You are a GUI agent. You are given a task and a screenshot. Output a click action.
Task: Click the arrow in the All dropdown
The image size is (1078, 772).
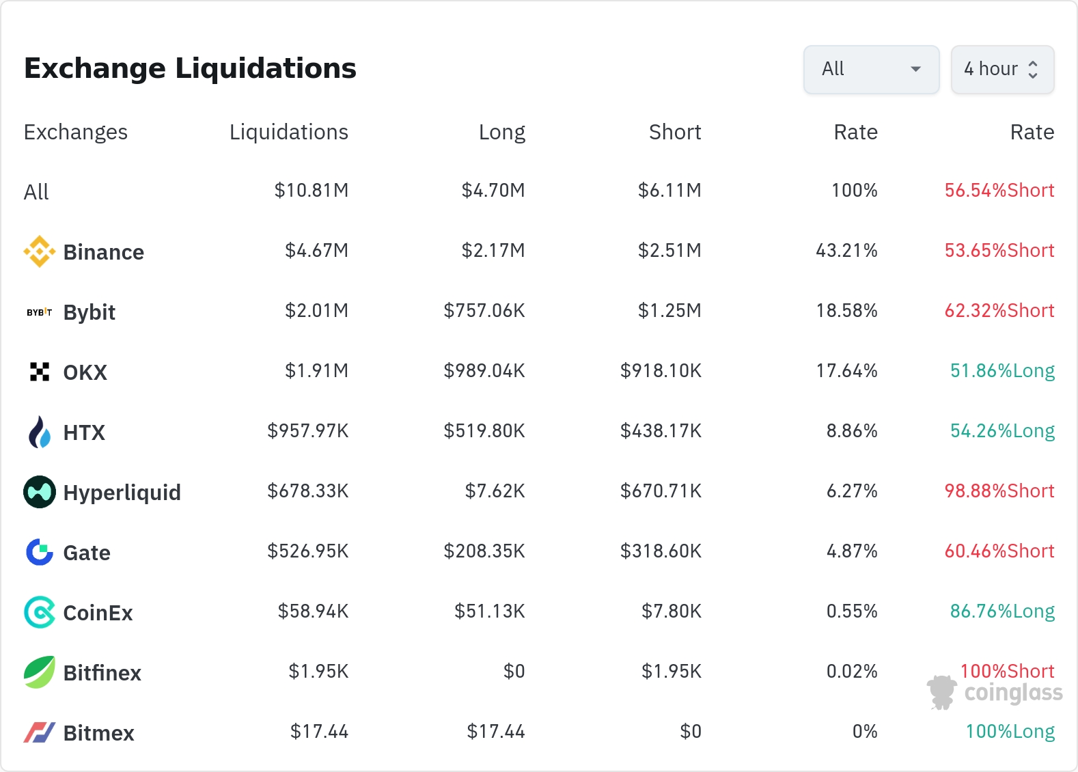(x=915, y=69)
